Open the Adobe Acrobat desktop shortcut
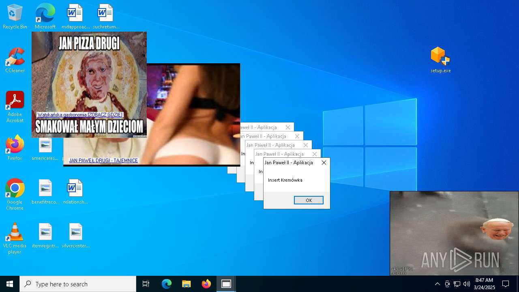Viewport: 519px width, 292px height. tap(15, 107)
